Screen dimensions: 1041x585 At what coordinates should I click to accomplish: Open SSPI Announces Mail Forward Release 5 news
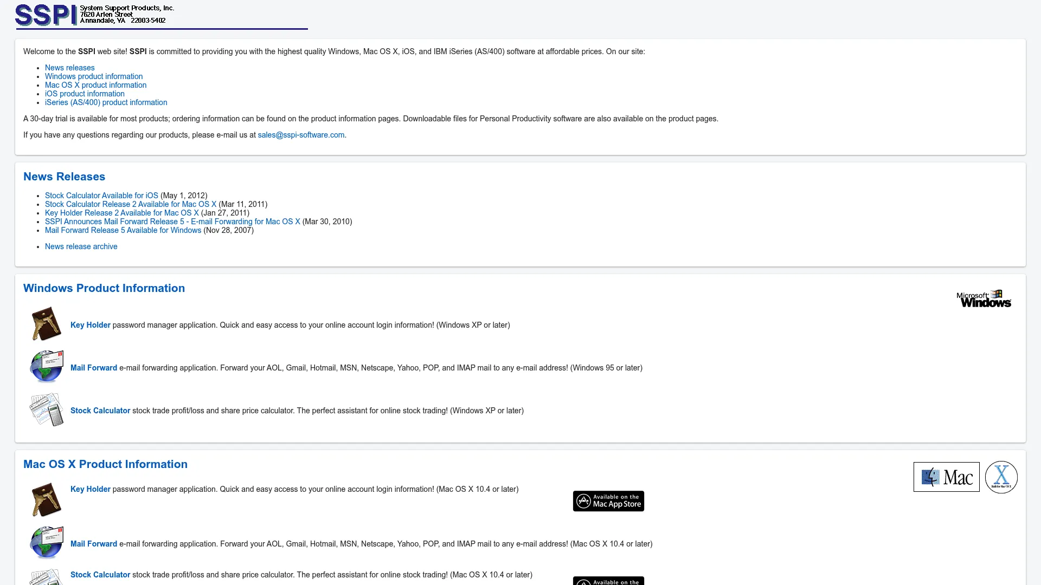[x=172, y=222]
